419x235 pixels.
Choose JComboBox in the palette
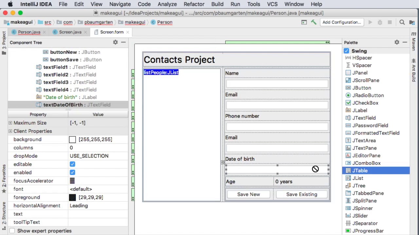tap(366, 163)
